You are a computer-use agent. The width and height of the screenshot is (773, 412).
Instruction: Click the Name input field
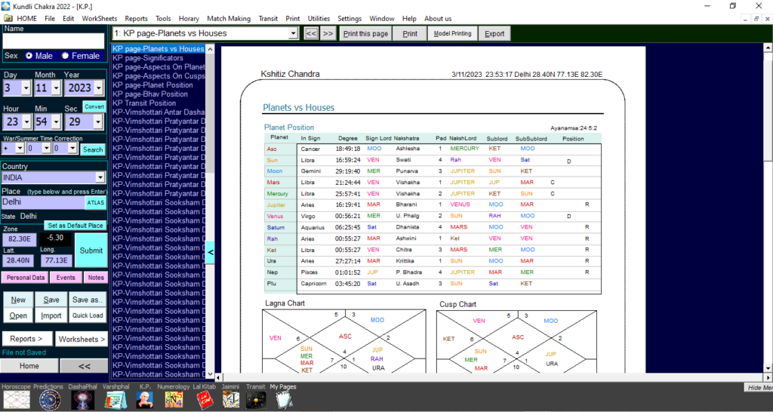point(54,41)
